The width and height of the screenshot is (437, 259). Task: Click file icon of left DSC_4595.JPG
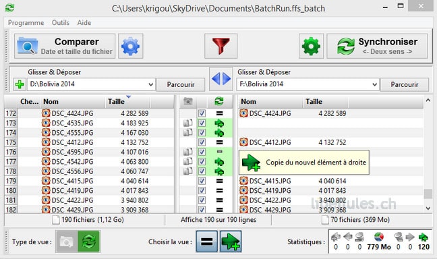click(x=46, y=152)
